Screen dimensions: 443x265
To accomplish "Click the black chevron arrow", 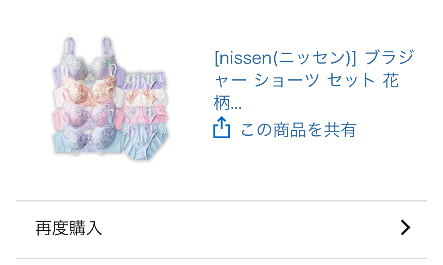I will point(405,228).
